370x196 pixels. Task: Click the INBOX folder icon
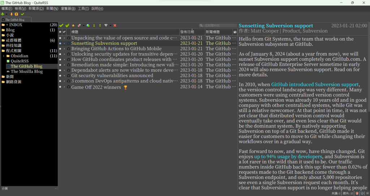click(x=3, y=25)
